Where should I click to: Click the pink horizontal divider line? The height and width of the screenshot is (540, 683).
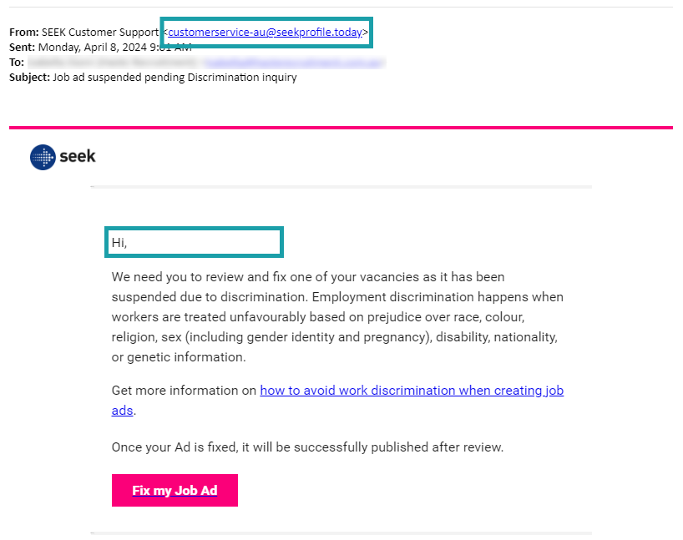coord(341,128)
